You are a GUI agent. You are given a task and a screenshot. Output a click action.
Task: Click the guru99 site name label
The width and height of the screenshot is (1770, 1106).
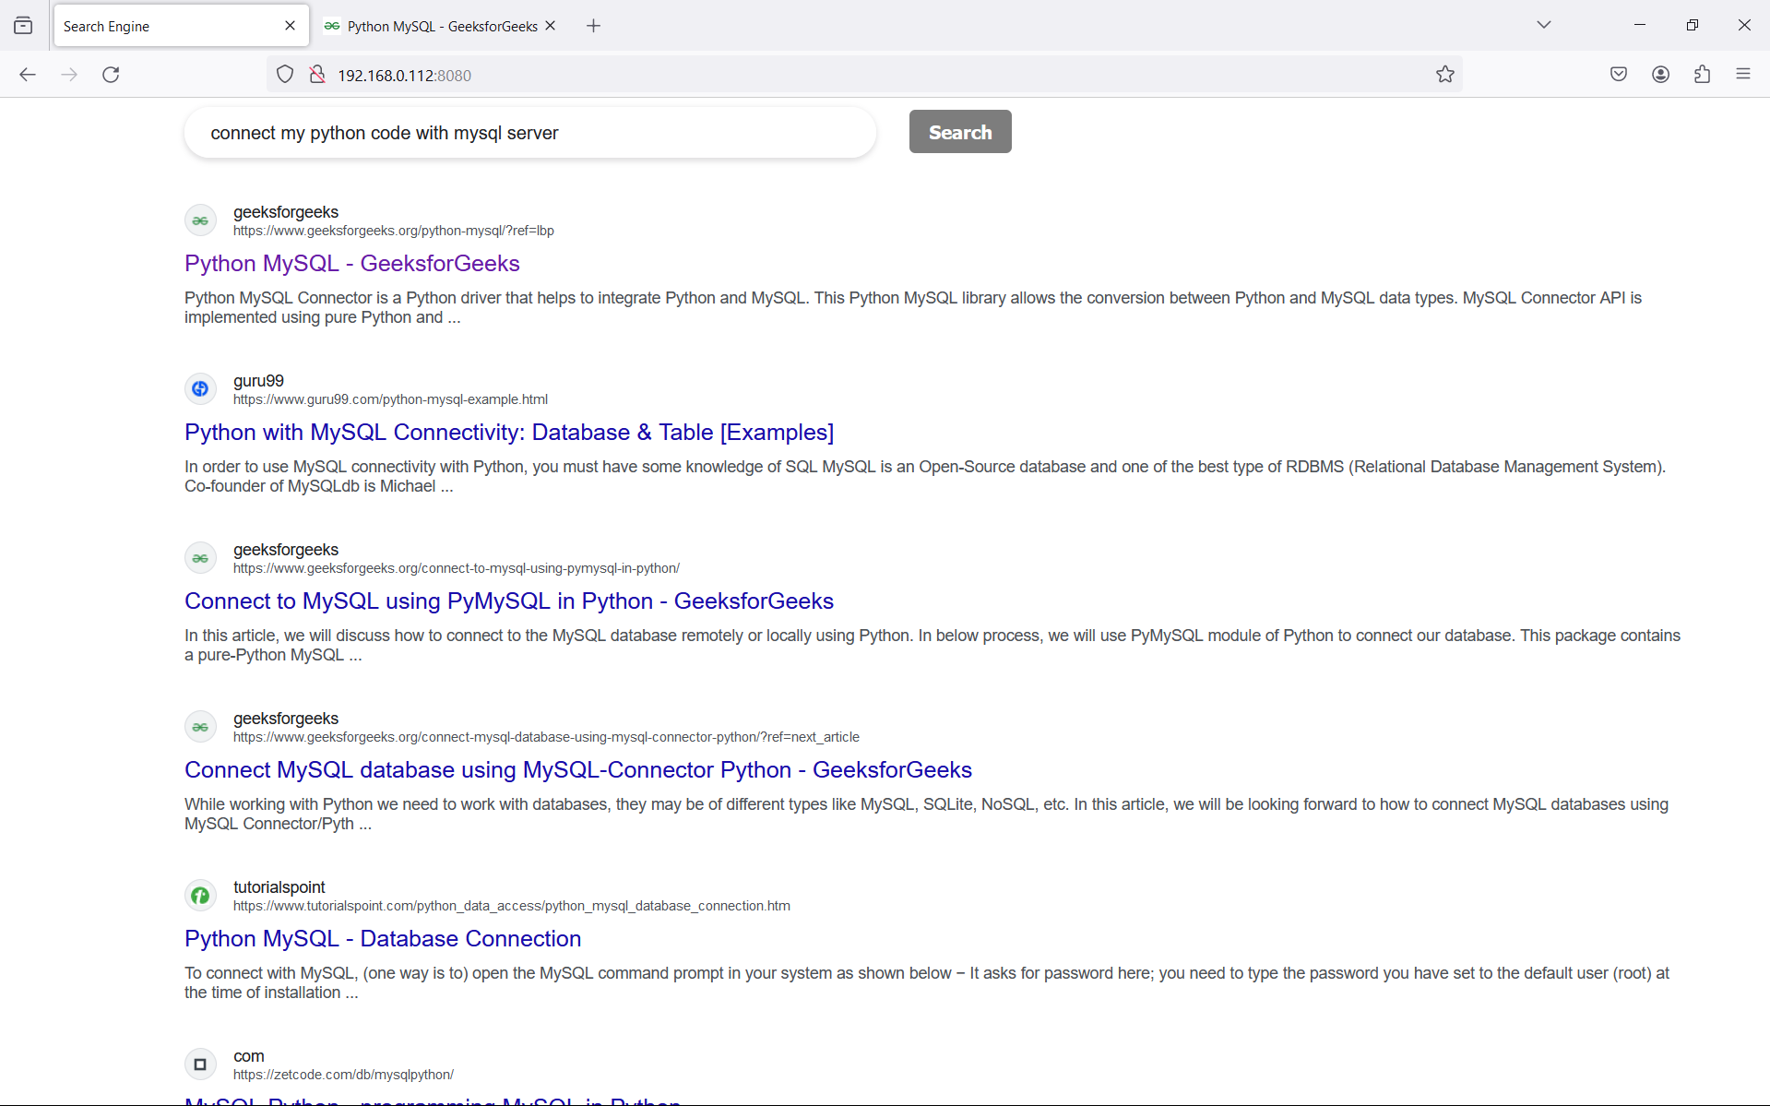point(258,381)
